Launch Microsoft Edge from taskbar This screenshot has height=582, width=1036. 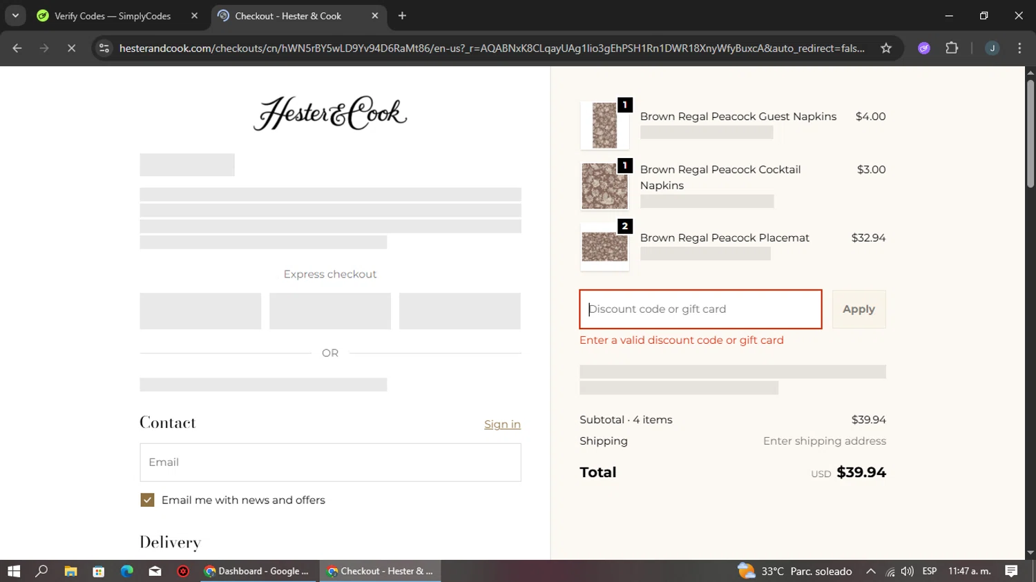127,571
